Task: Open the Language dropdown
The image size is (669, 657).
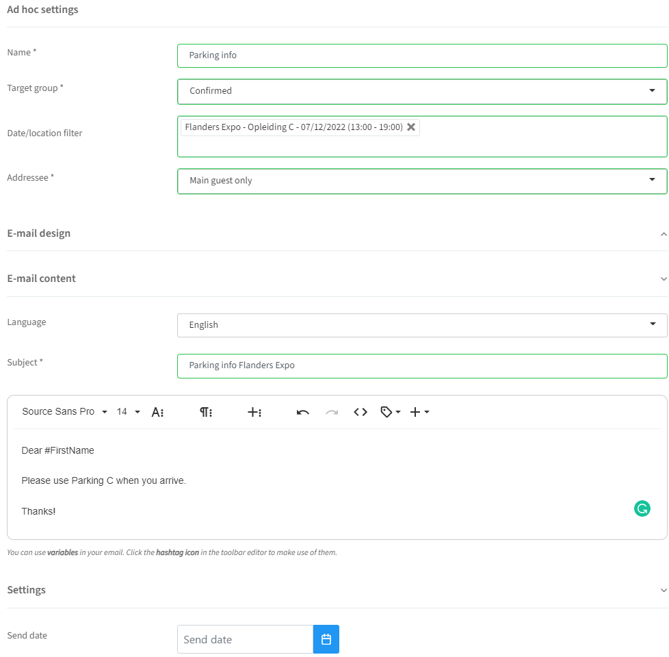Action: coord(422,325)
